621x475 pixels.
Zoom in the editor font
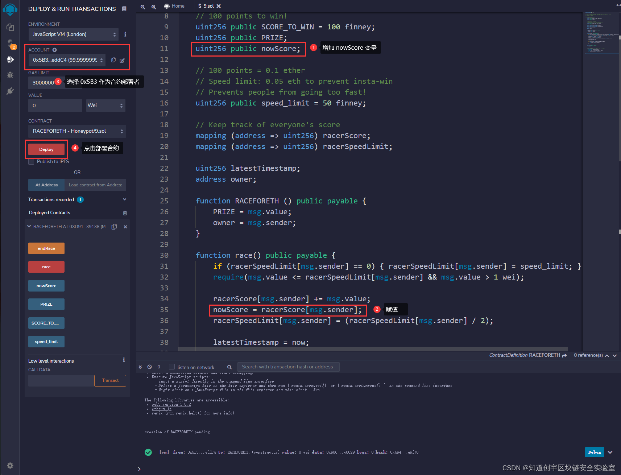point(154,7)
